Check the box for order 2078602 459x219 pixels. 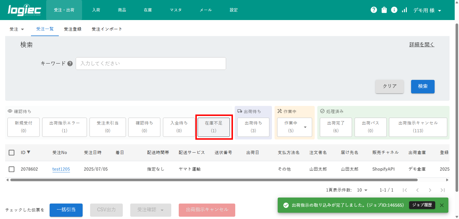(11, 169)
